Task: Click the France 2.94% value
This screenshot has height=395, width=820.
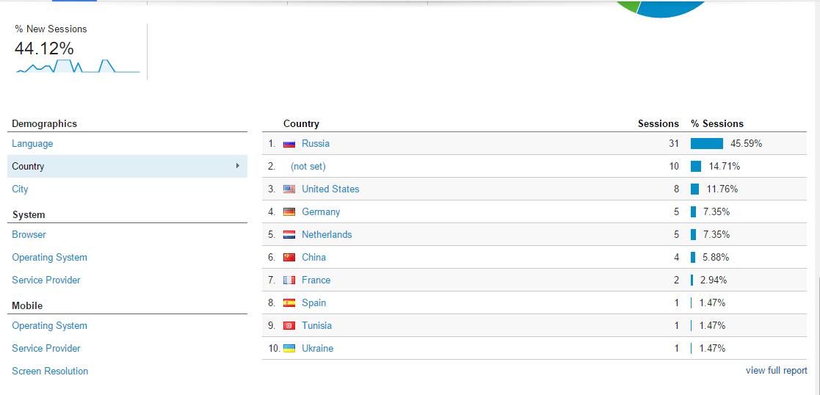Action: pos(714,280)
